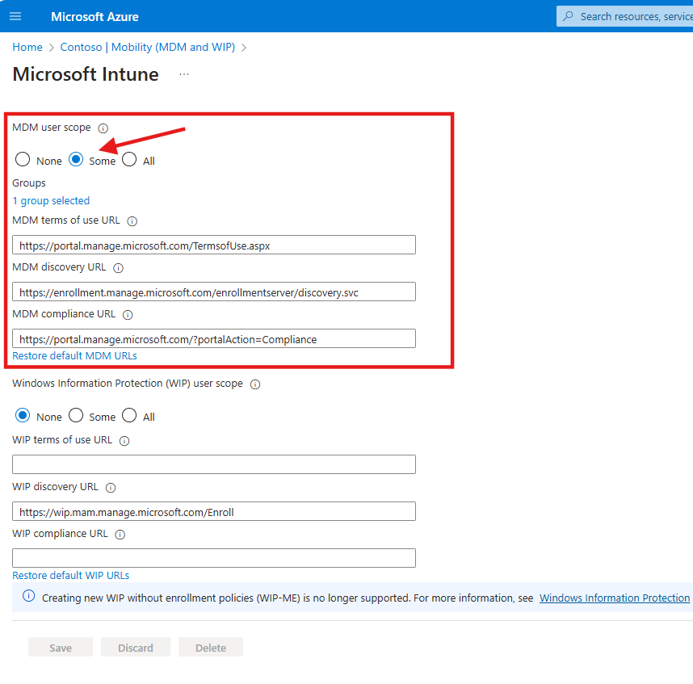693x684 pixels.
Task: Click the info icon in the WIP-ME notice banner
Action: click(29, 596)
